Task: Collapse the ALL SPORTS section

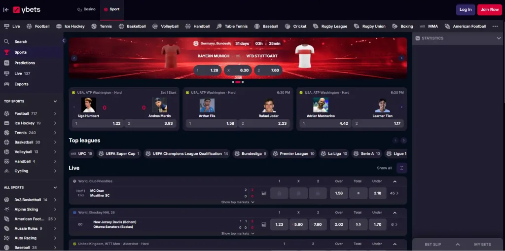Action: click(x=55, y=187)
